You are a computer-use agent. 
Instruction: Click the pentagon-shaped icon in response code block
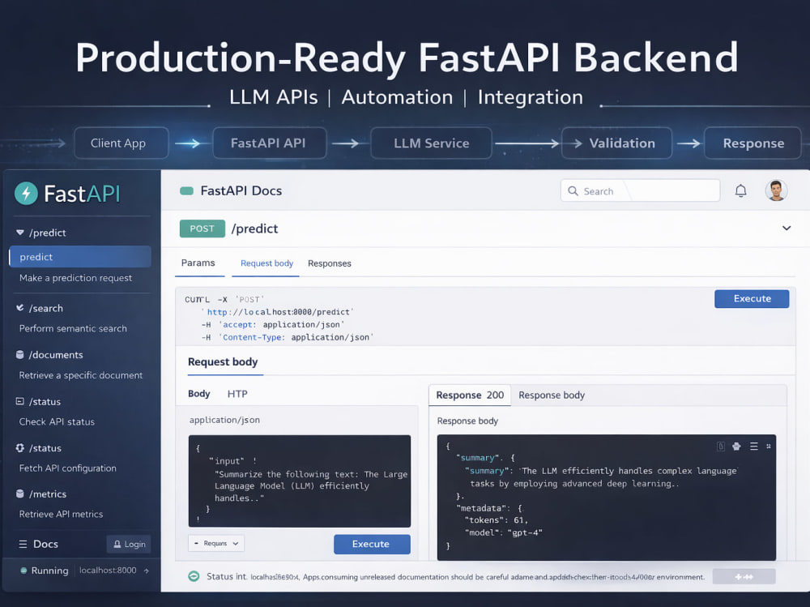(736, 447)
